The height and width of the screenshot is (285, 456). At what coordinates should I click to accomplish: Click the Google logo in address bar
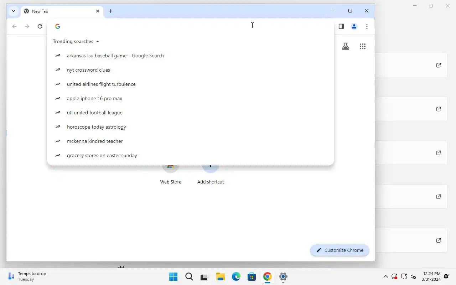58,26
